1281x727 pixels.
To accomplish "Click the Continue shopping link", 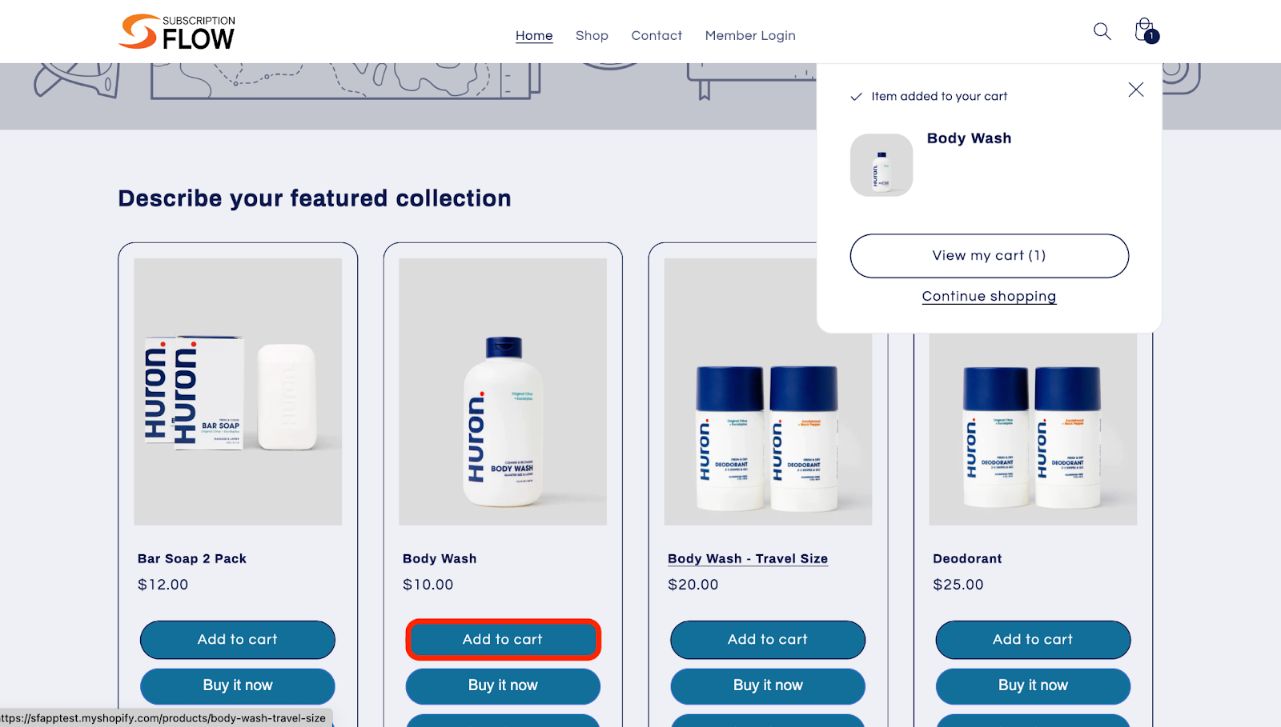I will (989, 296).
